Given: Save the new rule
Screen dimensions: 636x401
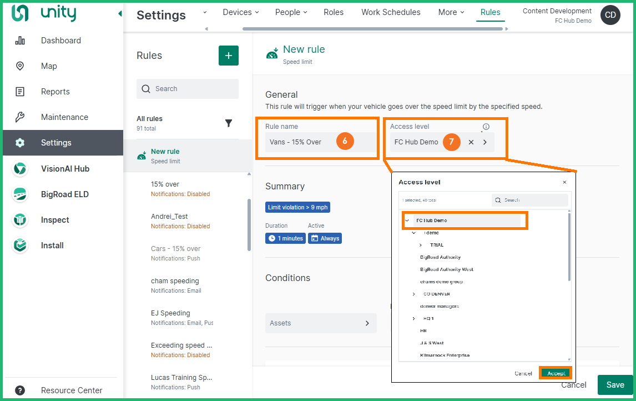Looking at the screenshot, I should click(x=615, y=385).
